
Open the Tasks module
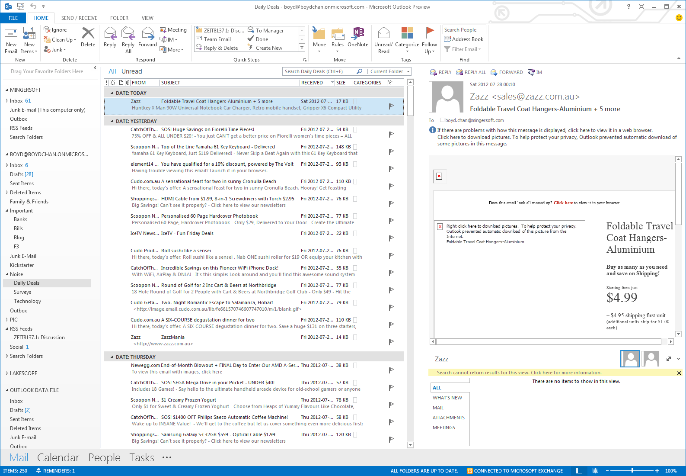(142, 457)
